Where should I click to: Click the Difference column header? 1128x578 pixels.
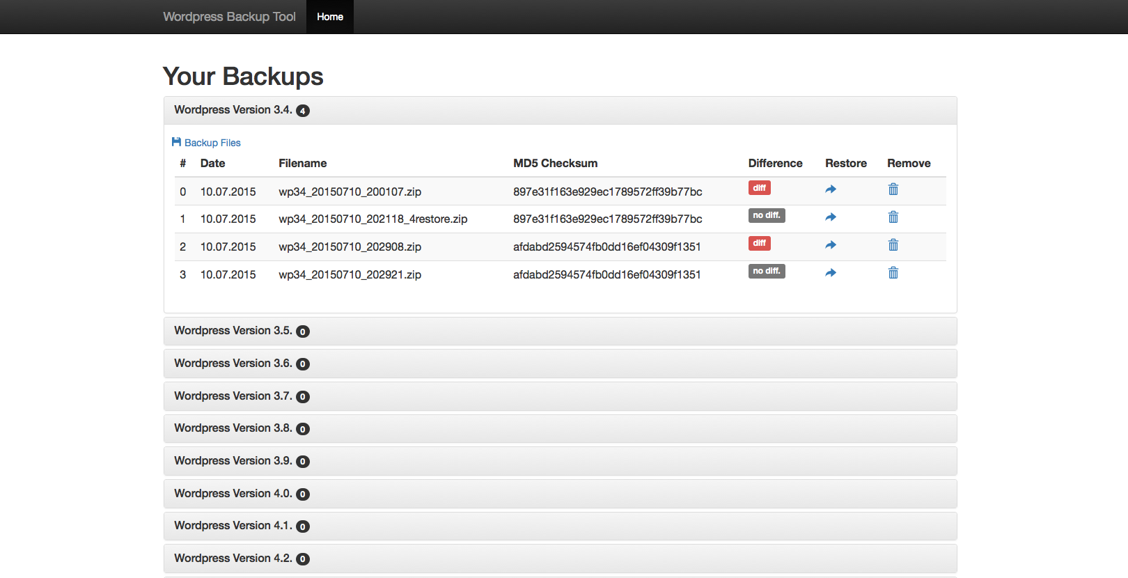[775, 164]
